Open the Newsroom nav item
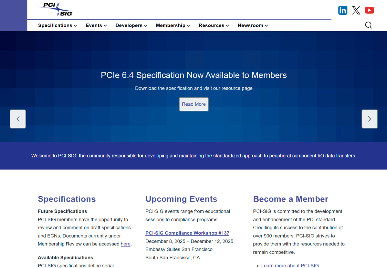The image size is (387, 268). click(250, 25)
